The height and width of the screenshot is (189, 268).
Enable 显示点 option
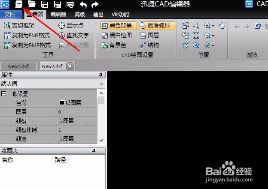point(71,25)
